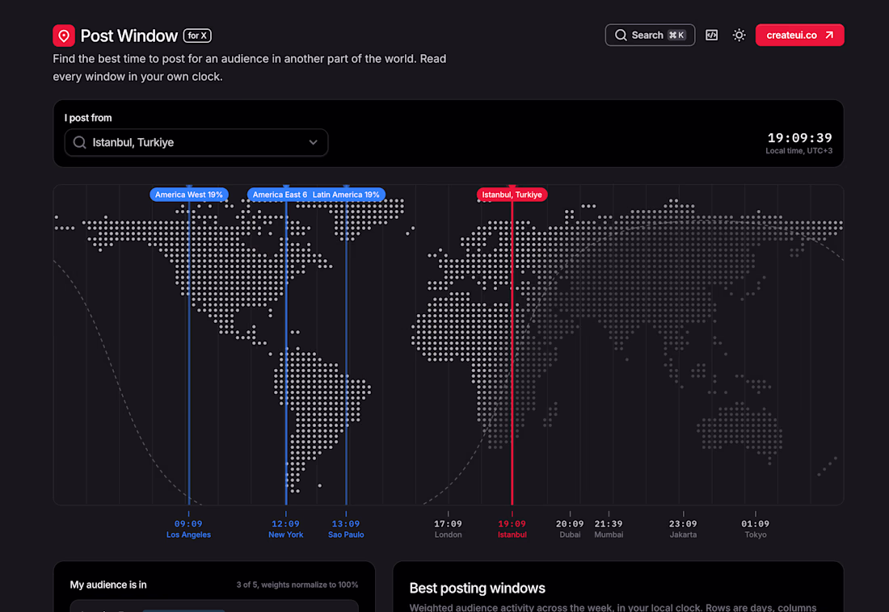Select the America East map label
This screenshot has width=889, height=612.
pyautogui.click(x=279, y=195)
